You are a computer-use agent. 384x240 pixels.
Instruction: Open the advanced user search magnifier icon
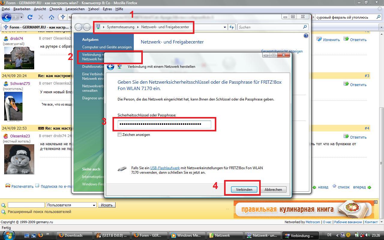coord(4,212)
